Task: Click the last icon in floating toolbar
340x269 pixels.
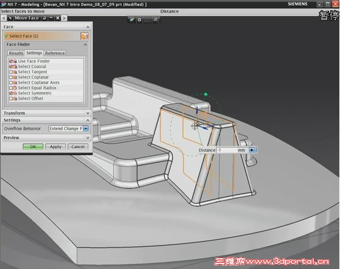Action: point(155,20)
